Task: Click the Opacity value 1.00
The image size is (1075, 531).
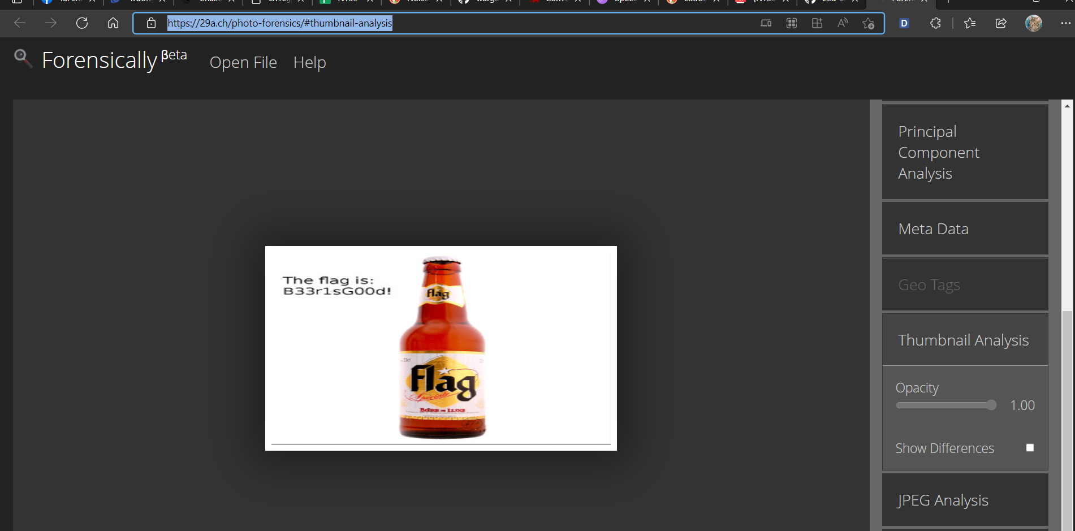Action: (x=1022, y=405)
